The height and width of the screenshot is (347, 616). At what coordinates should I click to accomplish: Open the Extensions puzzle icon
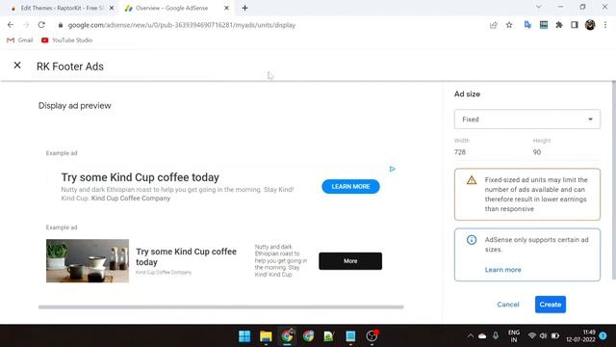coord(559,25)
